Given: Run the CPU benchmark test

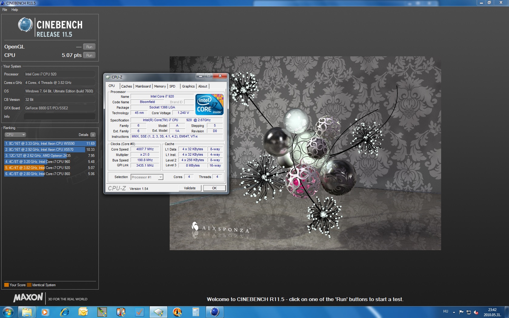Looking at the screenshot, I should pos(89,55).
